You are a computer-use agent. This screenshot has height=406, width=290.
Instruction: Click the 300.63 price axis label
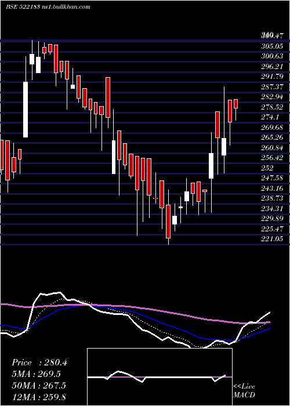(271, 56)
